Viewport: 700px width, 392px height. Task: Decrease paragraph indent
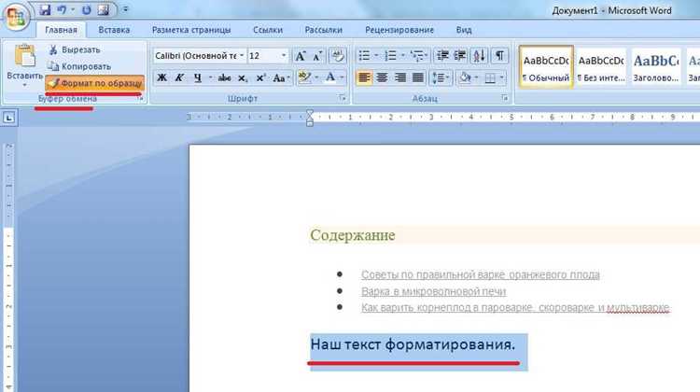442,56
